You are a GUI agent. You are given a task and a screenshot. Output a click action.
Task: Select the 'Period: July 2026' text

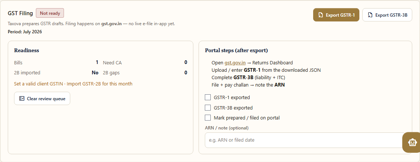pos(25,32)
